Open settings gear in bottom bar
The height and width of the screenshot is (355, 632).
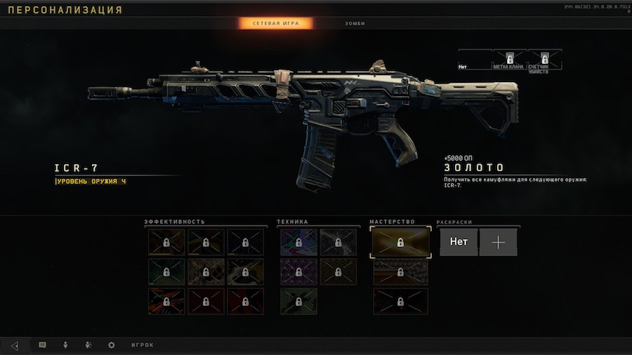(x=111, y=345)
